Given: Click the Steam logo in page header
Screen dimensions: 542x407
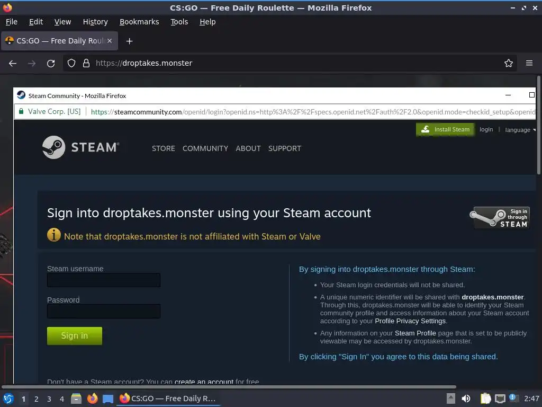Looking at the screenshot, I should point(80,147).
